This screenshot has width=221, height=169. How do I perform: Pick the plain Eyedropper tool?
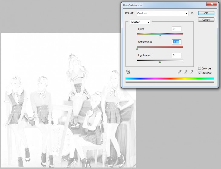pyautogui.click(x=180, y=72)
